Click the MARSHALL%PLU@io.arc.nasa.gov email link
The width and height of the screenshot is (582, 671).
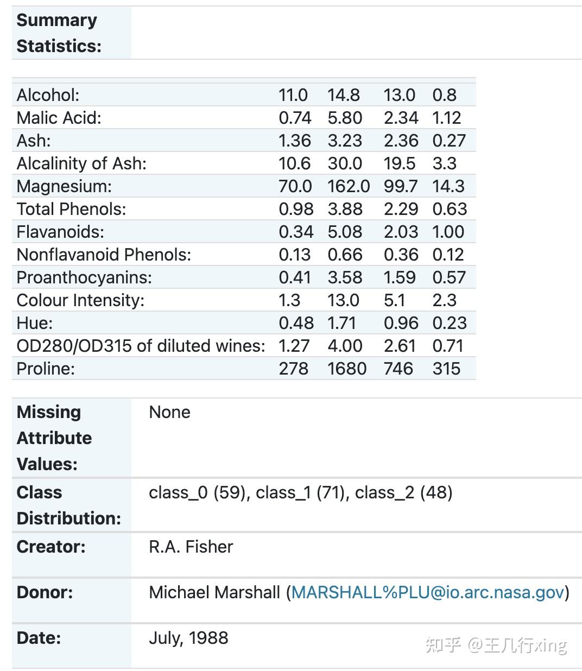[x=427, y=592]
